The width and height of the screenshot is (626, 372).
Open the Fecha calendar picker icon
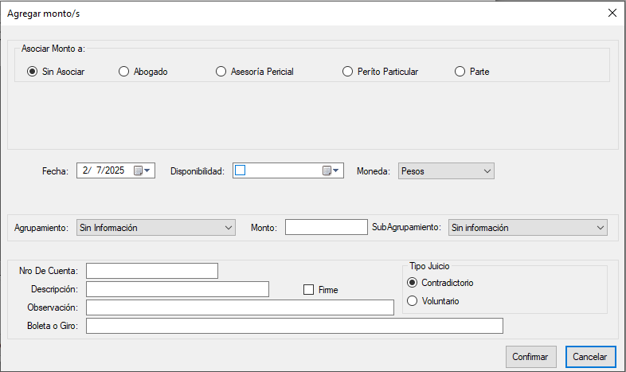click(143, 170)
